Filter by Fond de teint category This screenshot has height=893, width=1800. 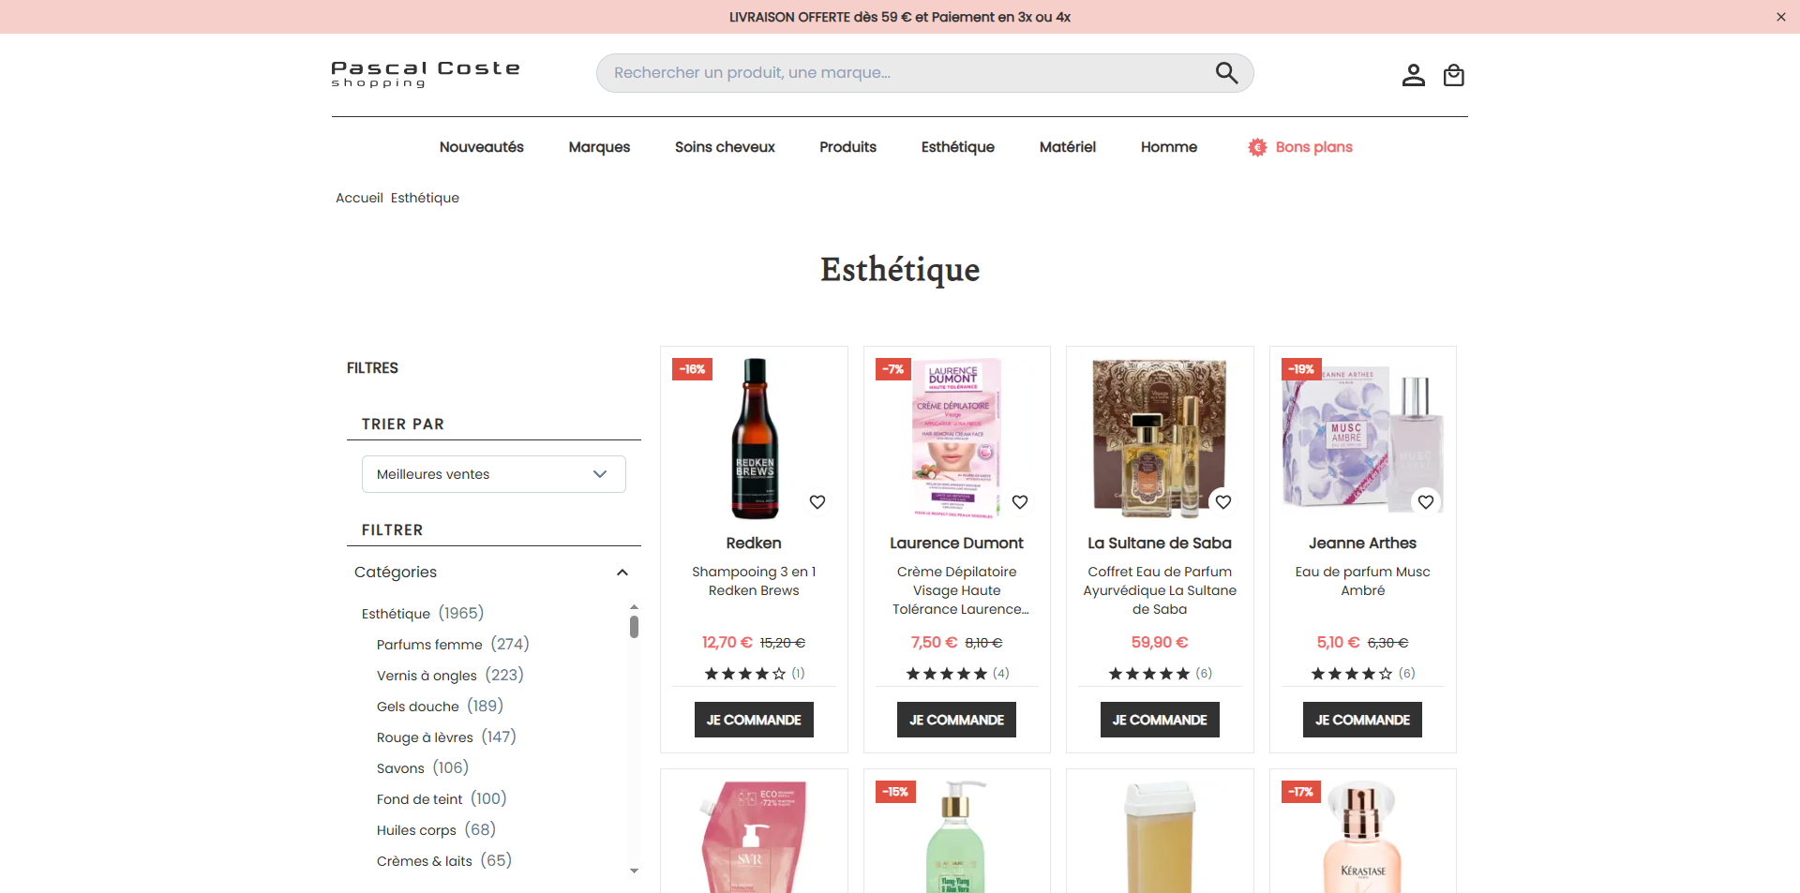pos(442,798)
